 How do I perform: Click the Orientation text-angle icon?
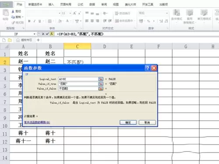pyautogui.click(x=105, y=14)
